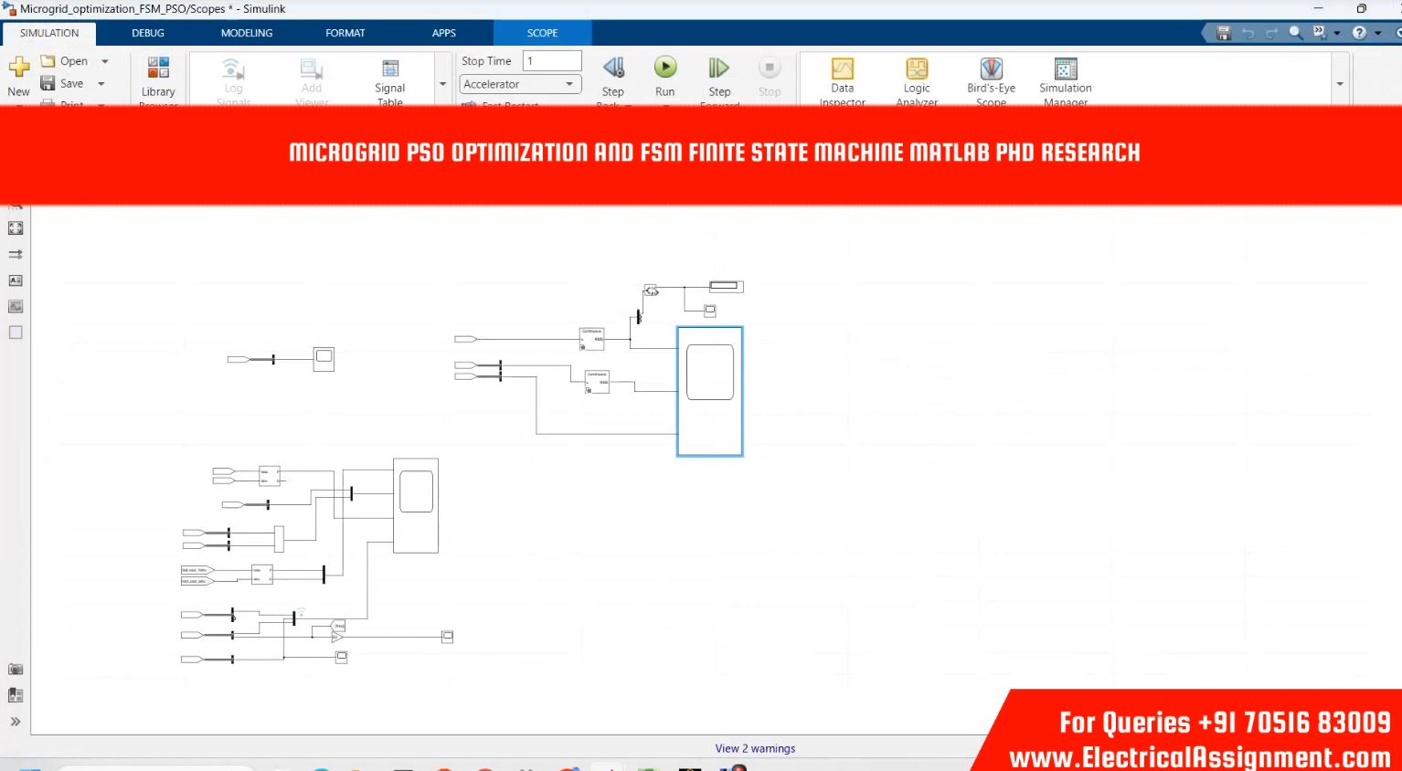This screenshot has width=1402, height=771.
Task: Switch to the SCOPE tab
Action: click(542, 33)
